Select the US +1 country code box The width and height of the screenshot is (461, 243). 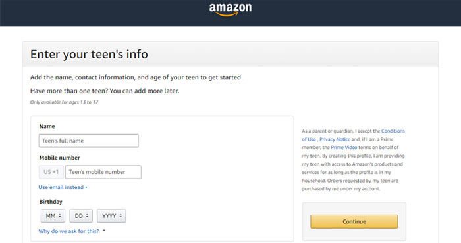pyautogui.click(x=51, y=172)
